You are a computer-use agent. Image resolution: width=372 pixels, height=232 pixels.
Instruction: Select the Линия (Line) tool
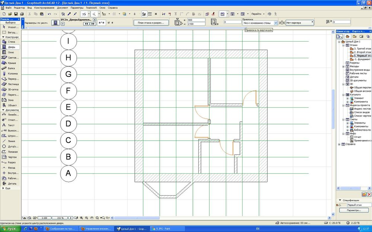tap(10, 141)
